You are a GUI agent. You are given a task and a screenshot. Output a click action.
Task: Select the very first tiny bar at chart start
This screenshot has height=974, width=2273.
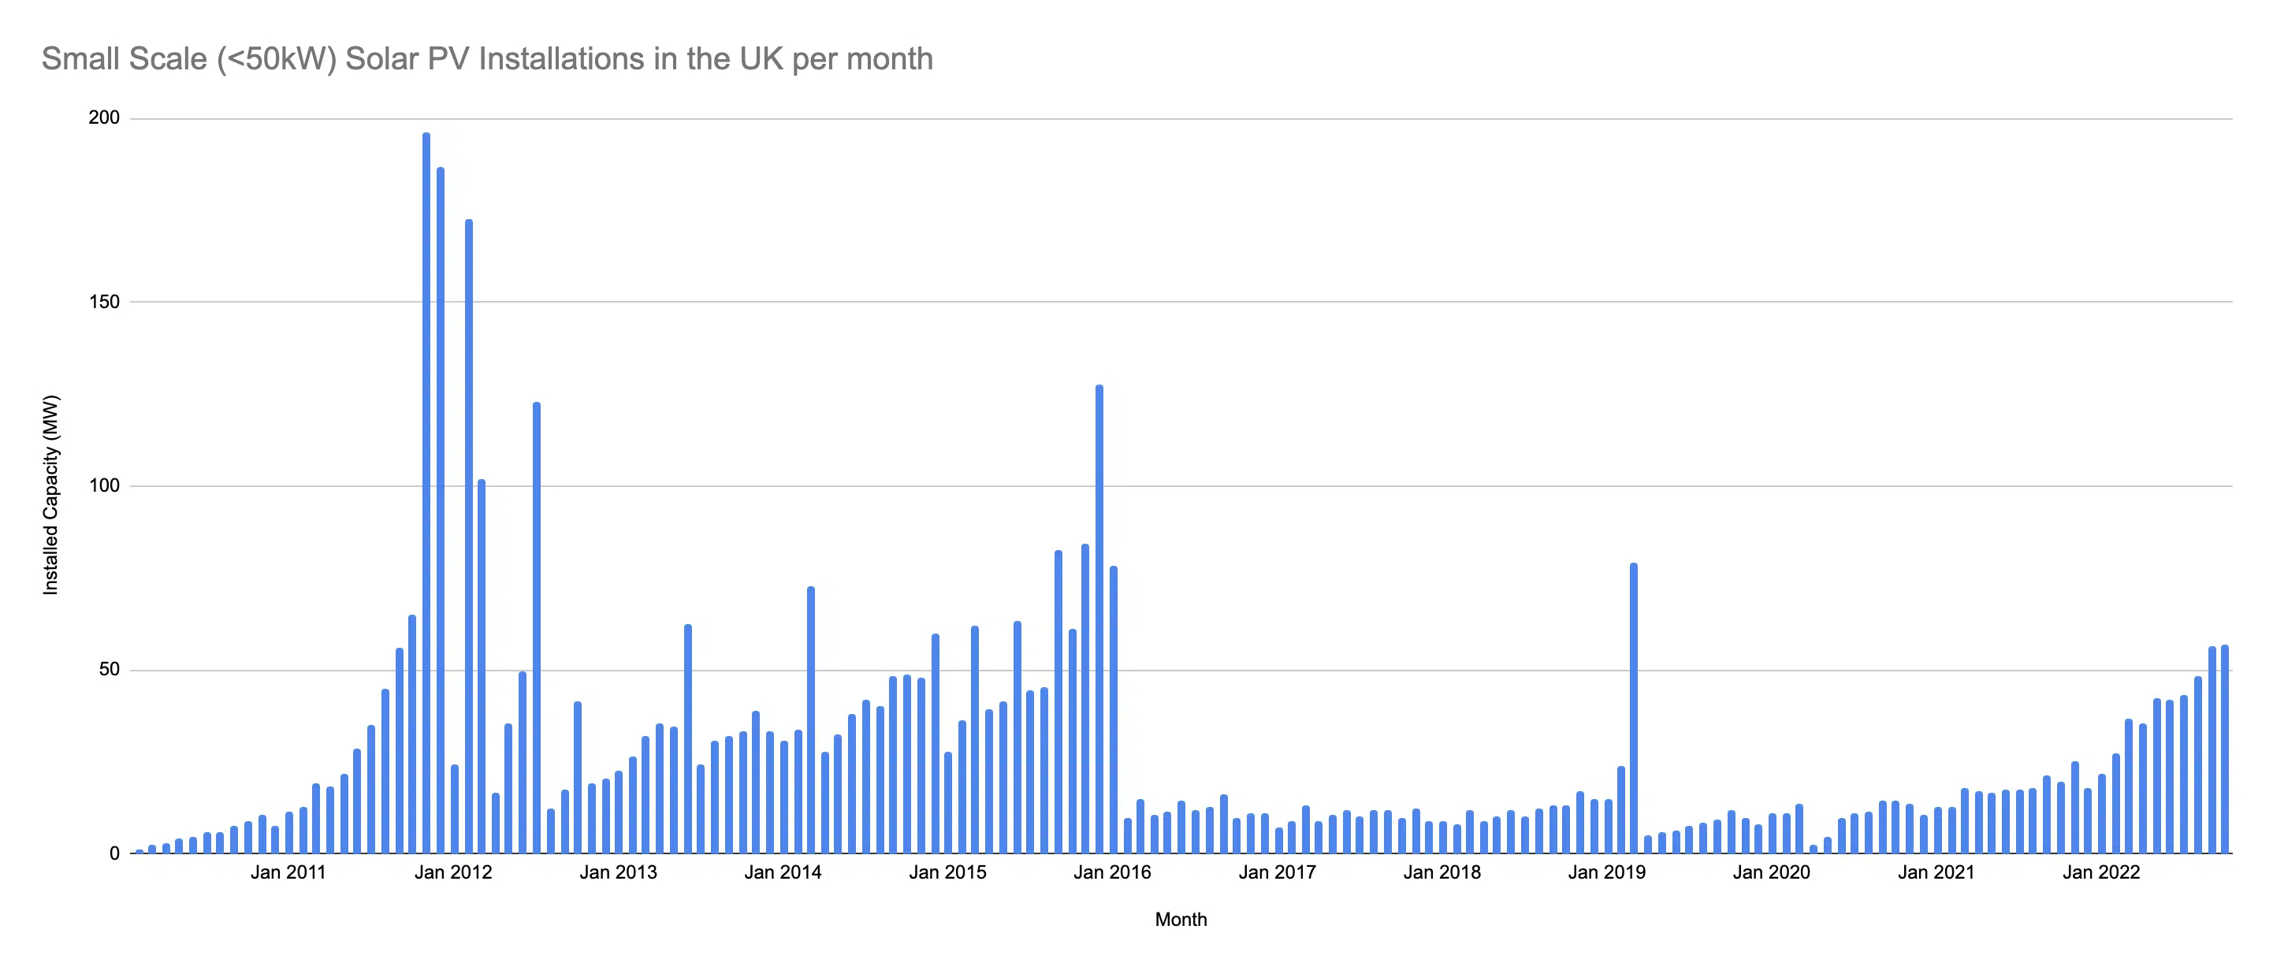click(140, 851)
